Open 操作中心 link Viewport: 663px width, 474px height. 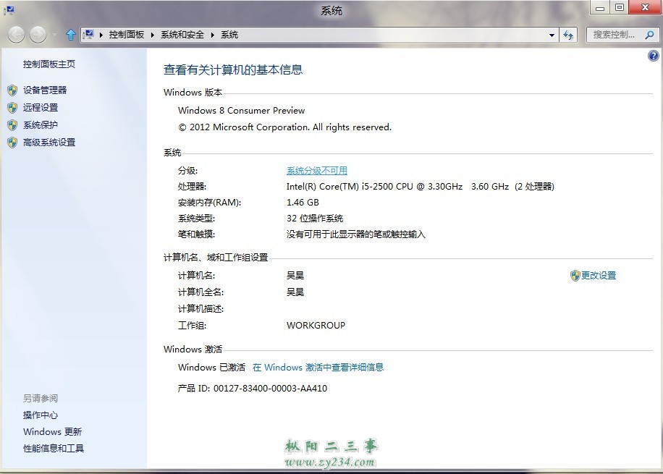coord(40,415)
